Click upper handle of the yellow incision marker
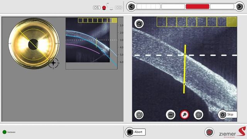 pyautogui.click(x=185, y=54)
